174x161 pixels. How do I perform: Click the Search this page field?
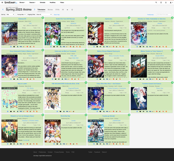[x=164, y=14]
